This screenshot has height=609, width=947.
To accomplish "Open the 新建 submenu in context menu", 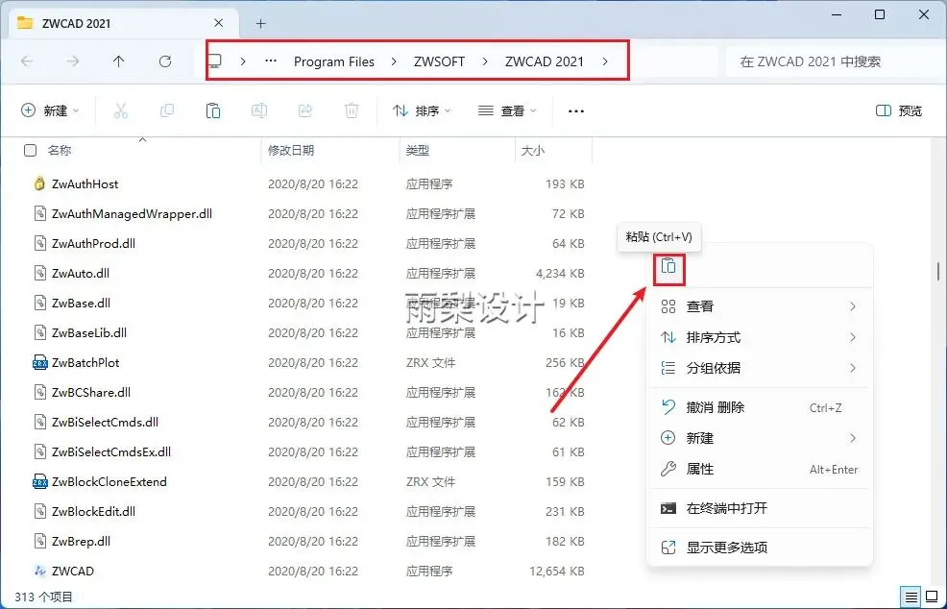I will (759, 438).
